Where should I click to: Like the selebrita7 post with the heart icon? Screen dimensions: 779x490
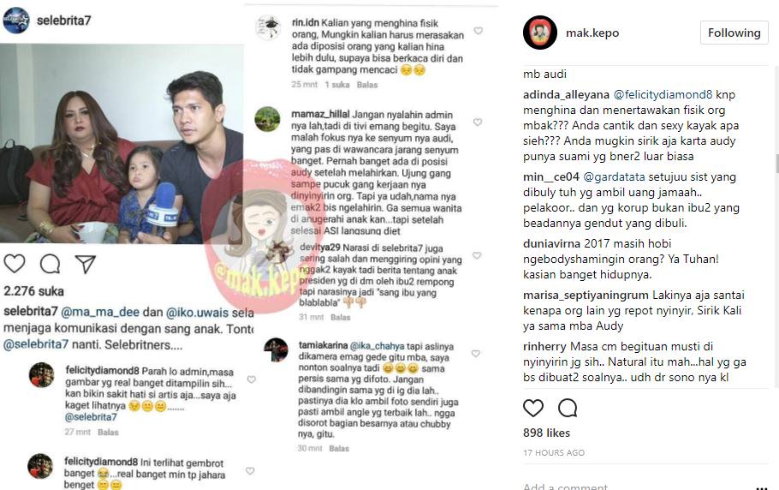(15, 264)
